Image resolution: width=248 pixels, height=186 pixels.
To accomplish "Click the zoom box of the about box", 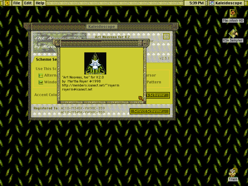I will point(140,43).
